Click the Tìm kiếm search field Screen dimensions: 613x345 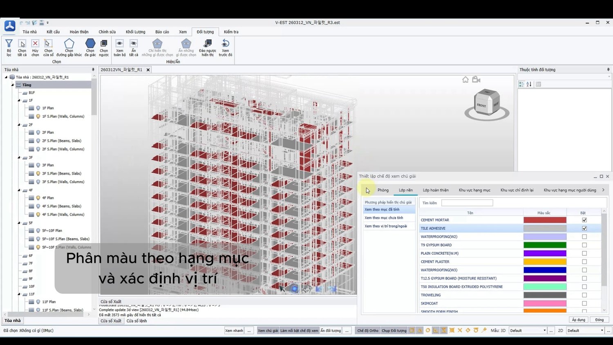(467, 203)
